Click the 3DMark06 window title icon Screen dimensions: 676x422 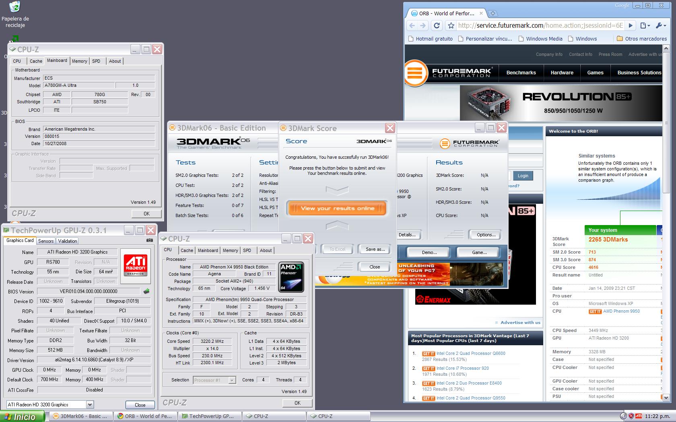tap(173, 128)
